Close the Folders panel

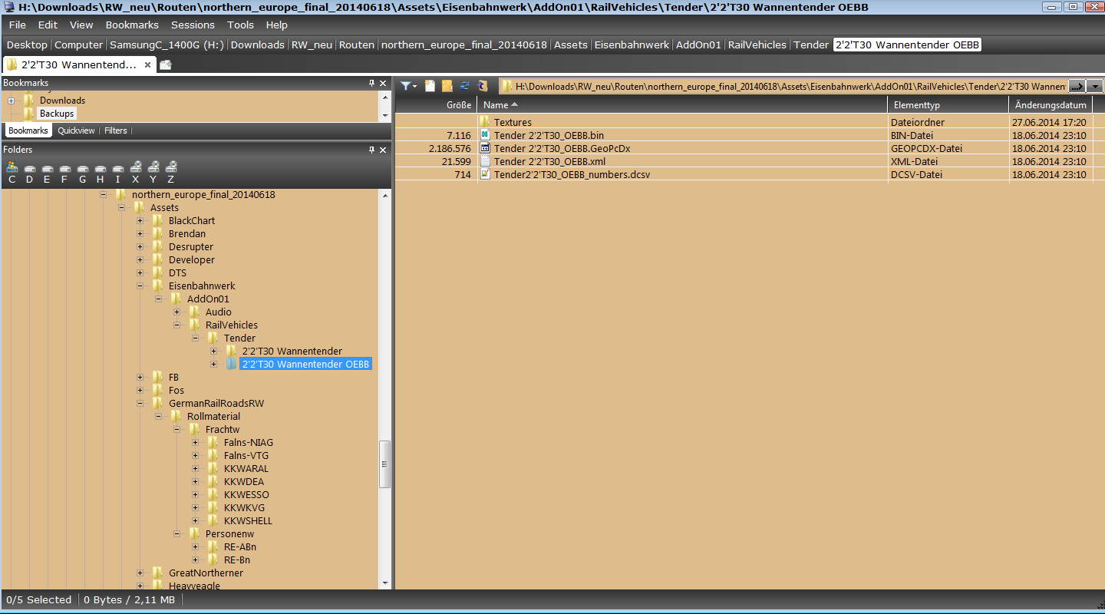(x=383, y=150)
